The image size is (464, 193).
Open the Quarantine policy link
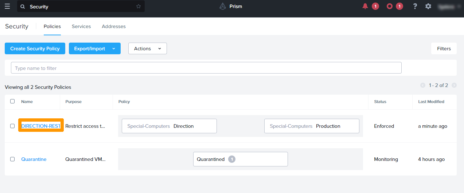click(34, 159)
